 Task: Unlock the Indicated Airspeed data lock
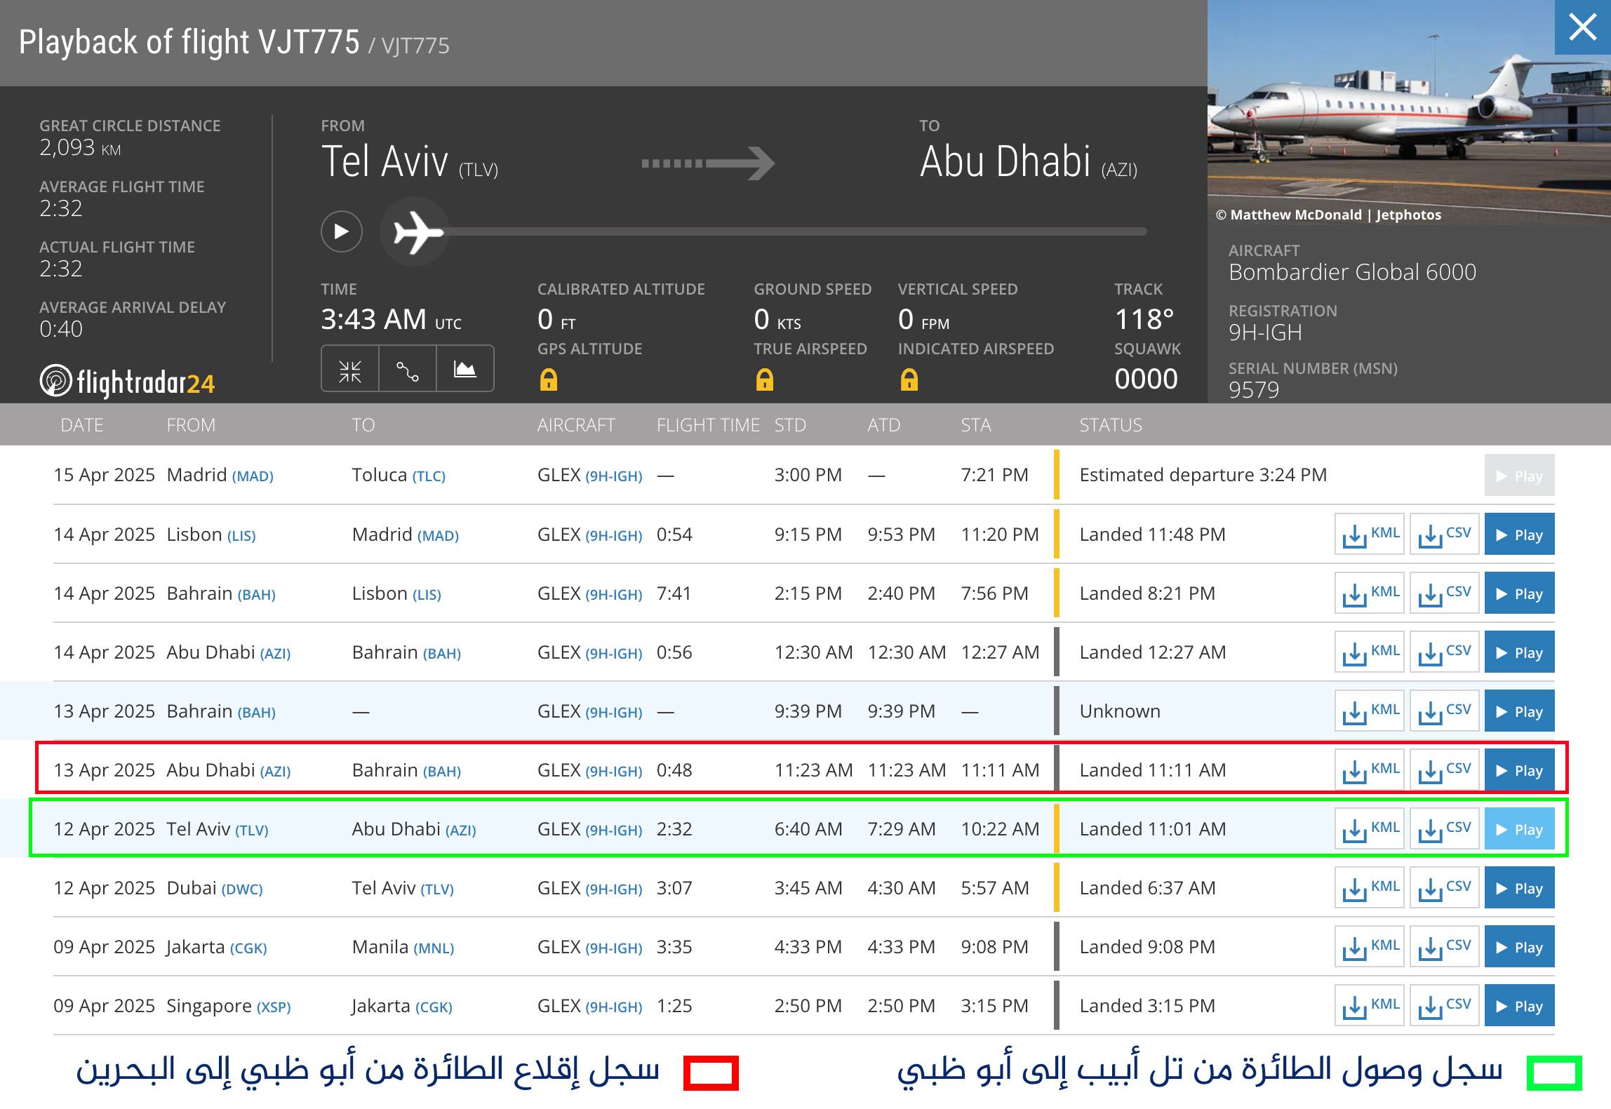click(910, 379)
